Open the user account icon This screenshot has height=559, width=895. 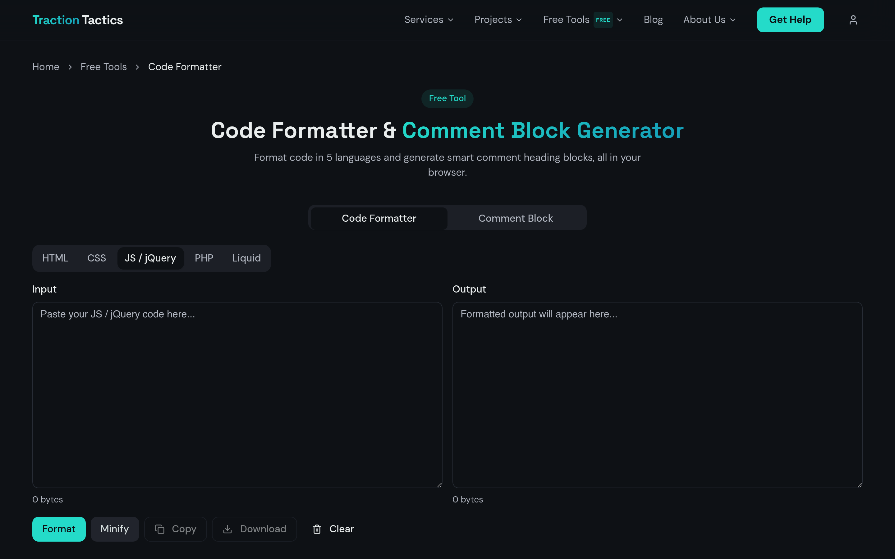pyautogui.click(x=853, y=20)
